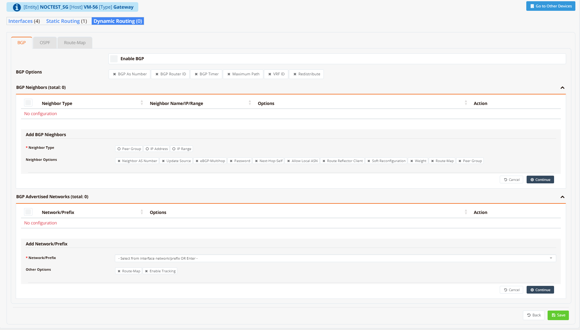The width and height of the screenshot is (580, 330).
Task: Select all rows in BGP Neighbors table
Action: [28, 103]
